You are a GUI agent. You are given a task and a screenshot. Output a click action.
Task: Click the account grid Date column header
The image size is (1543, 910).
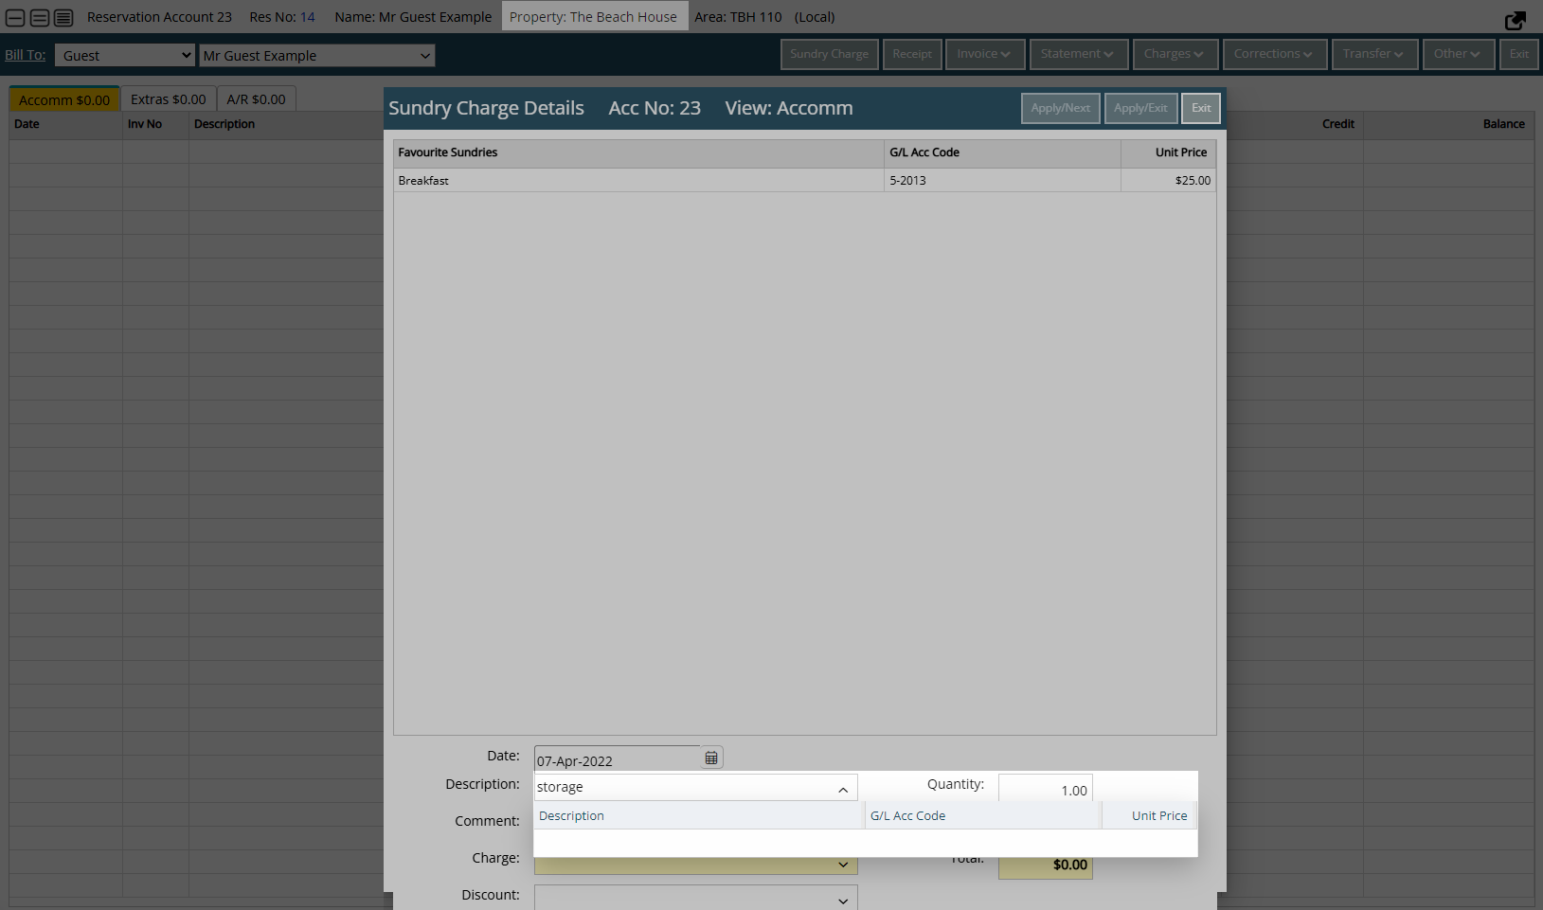tap(65, 124)
